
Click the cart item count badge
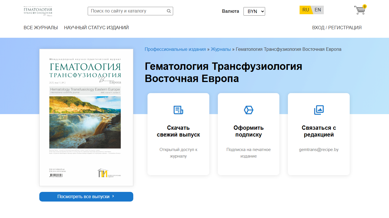click(x=365, y=6)
